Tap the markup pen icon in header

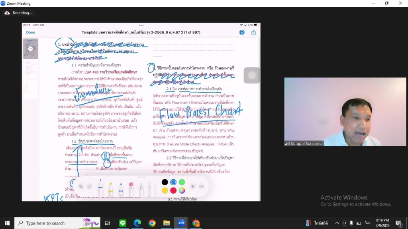[x=242, y=33]
